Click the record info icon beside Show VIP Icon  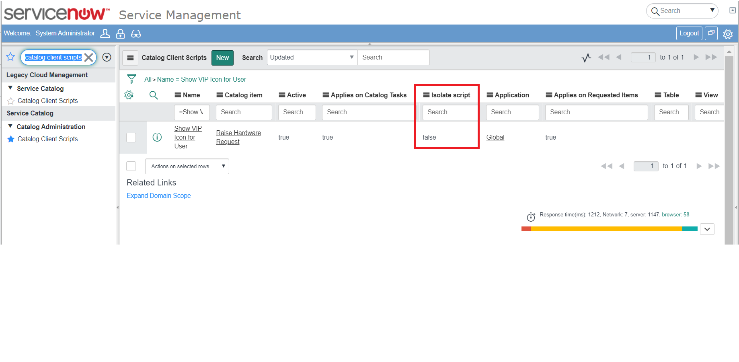tap(157, 137)
